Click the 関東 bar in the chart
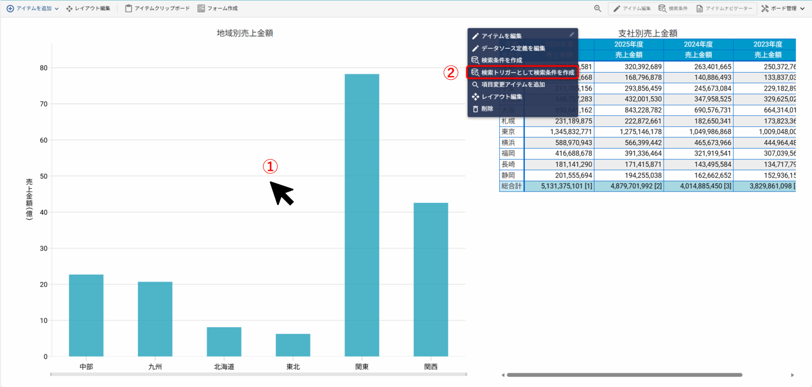Screen dimensions: 812x387 362,213
